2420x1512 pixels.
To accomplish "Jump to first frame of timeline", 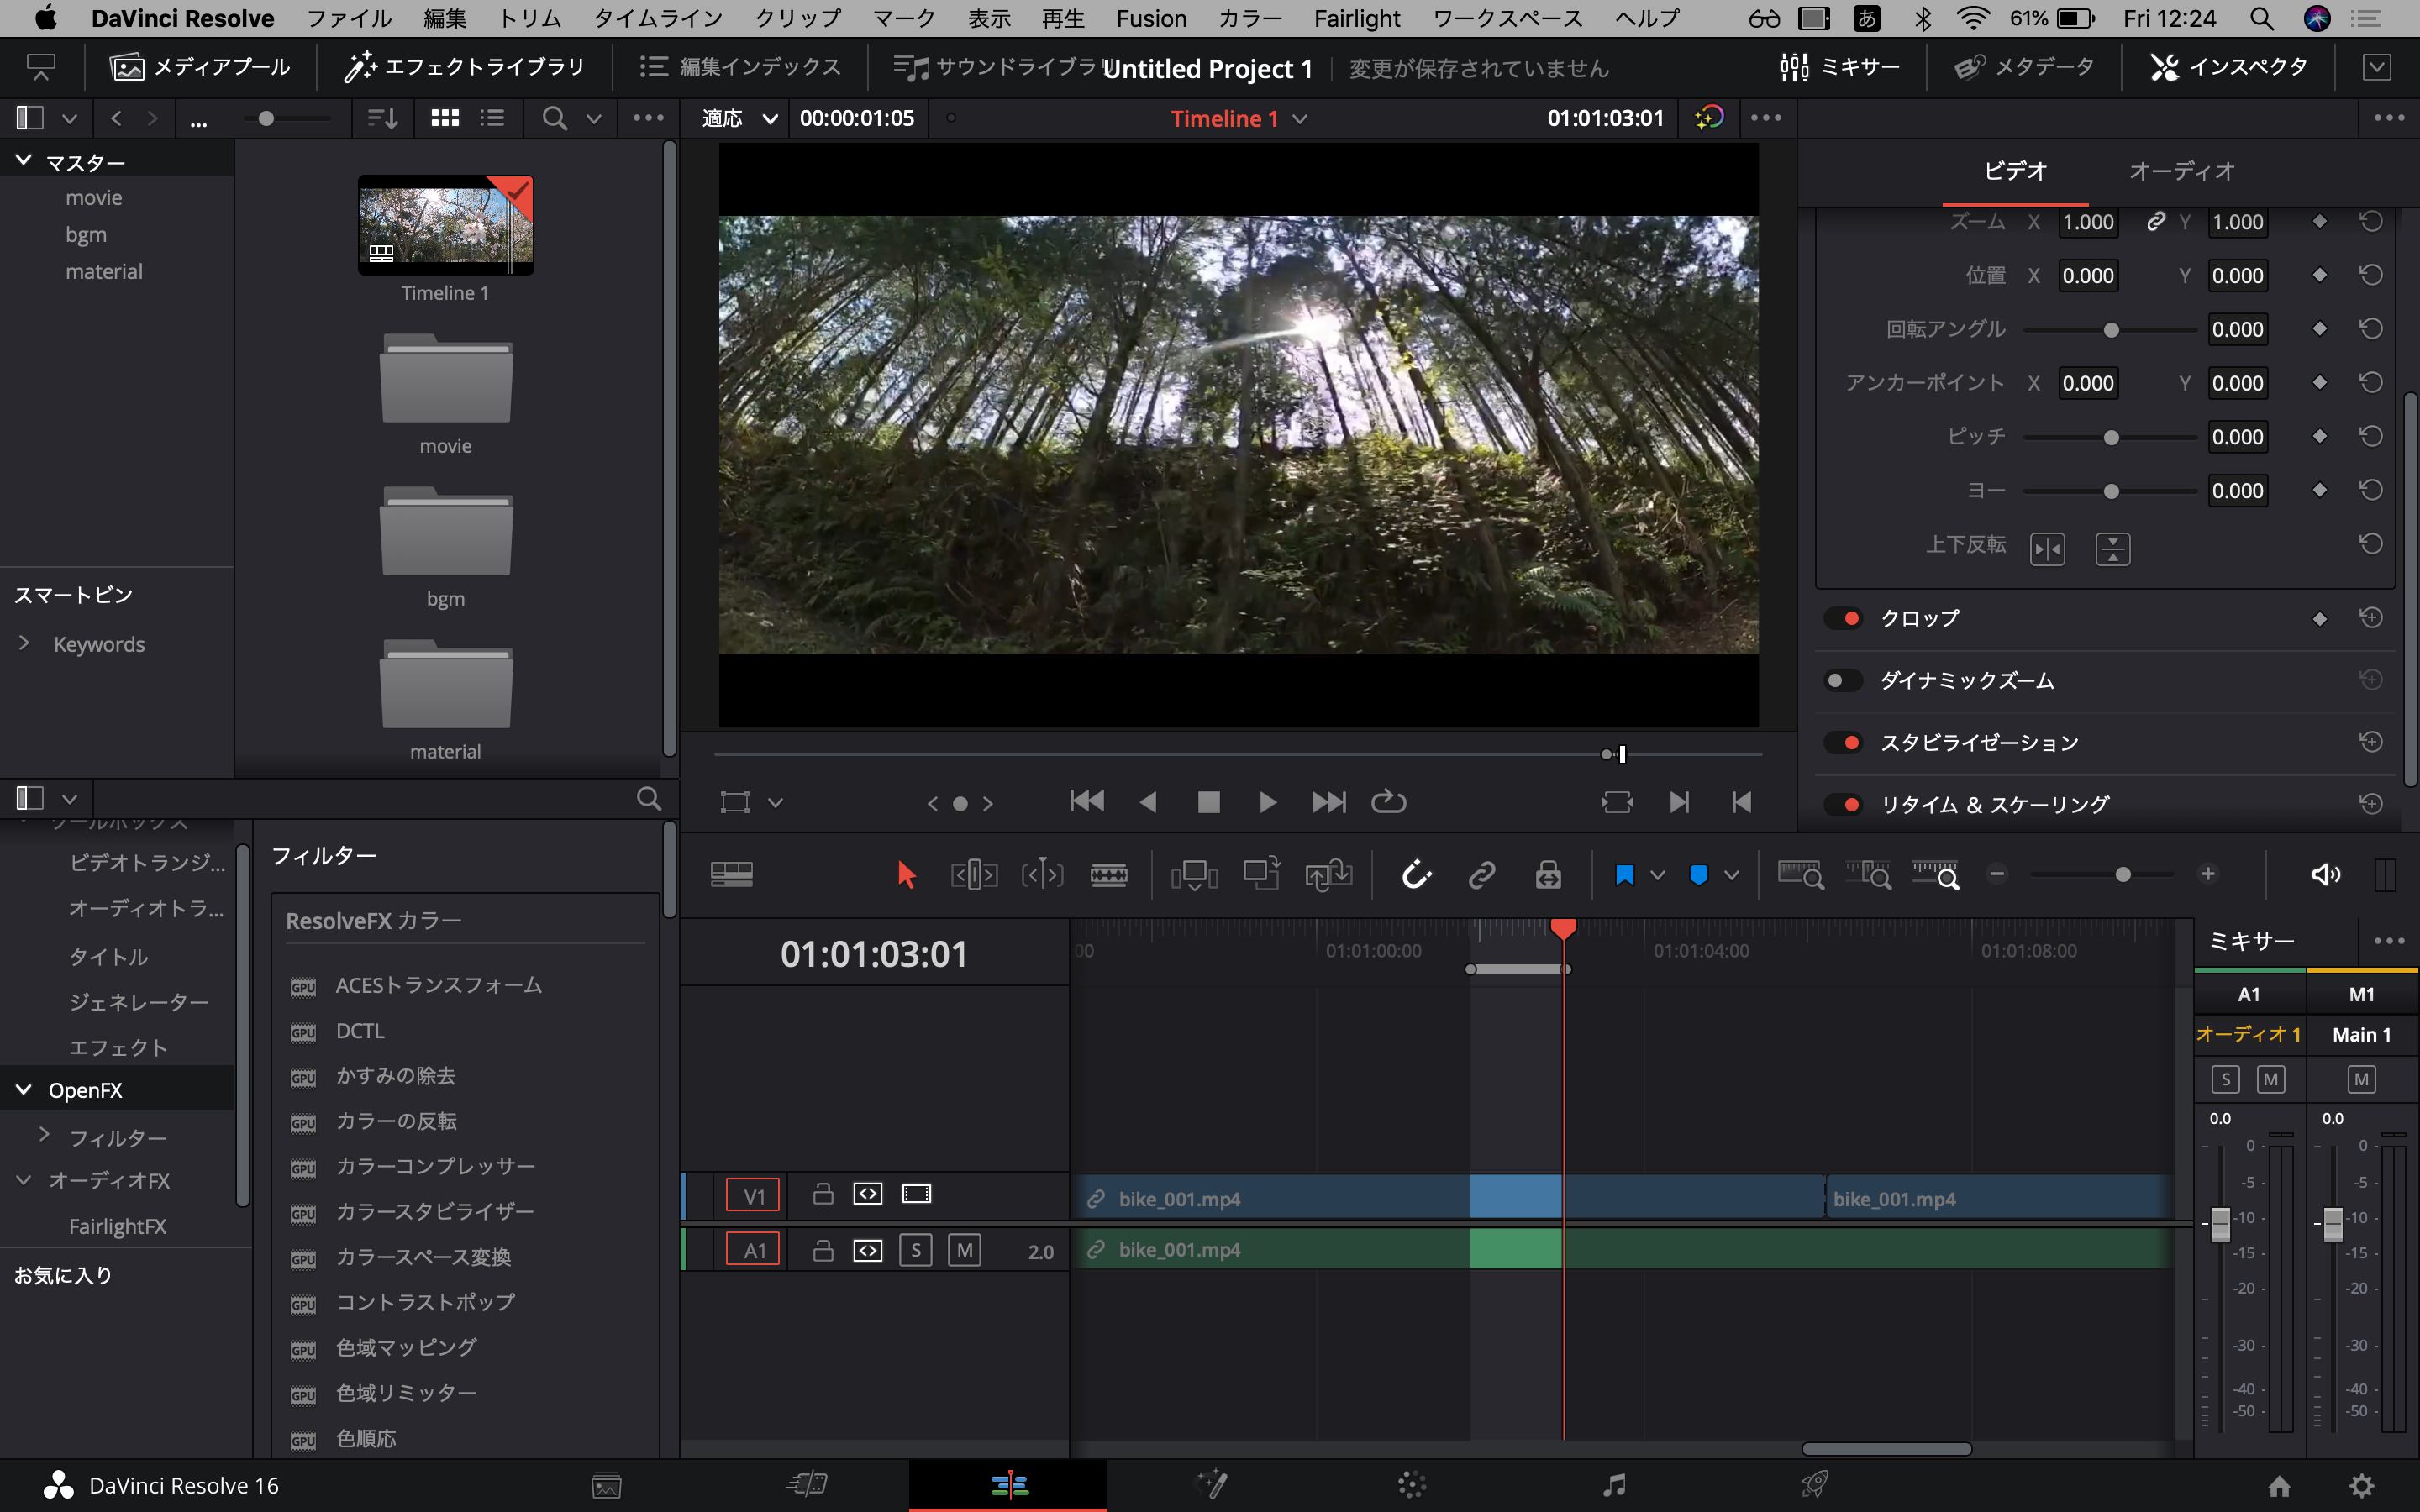I will (1087, 802).
